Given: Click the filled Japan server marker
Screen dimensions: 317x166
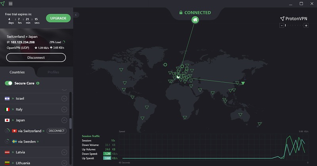Looking at the screenshot, I should 243,83.
